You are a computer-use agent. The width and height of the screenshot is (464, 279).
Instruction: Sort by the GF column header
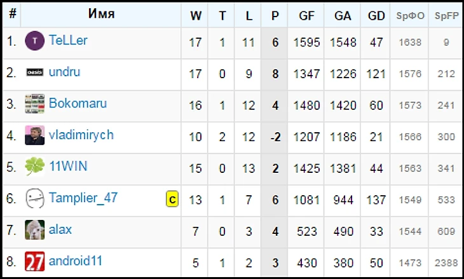306,16
